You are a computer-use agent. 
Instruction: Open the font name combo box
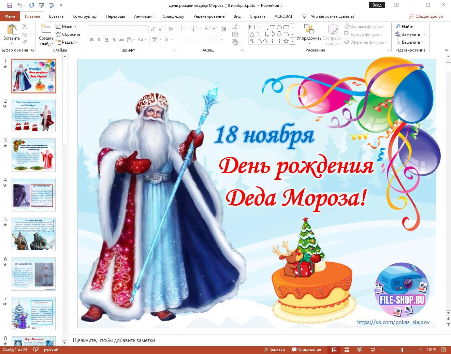pyautogui.click(x=110, y=29)
